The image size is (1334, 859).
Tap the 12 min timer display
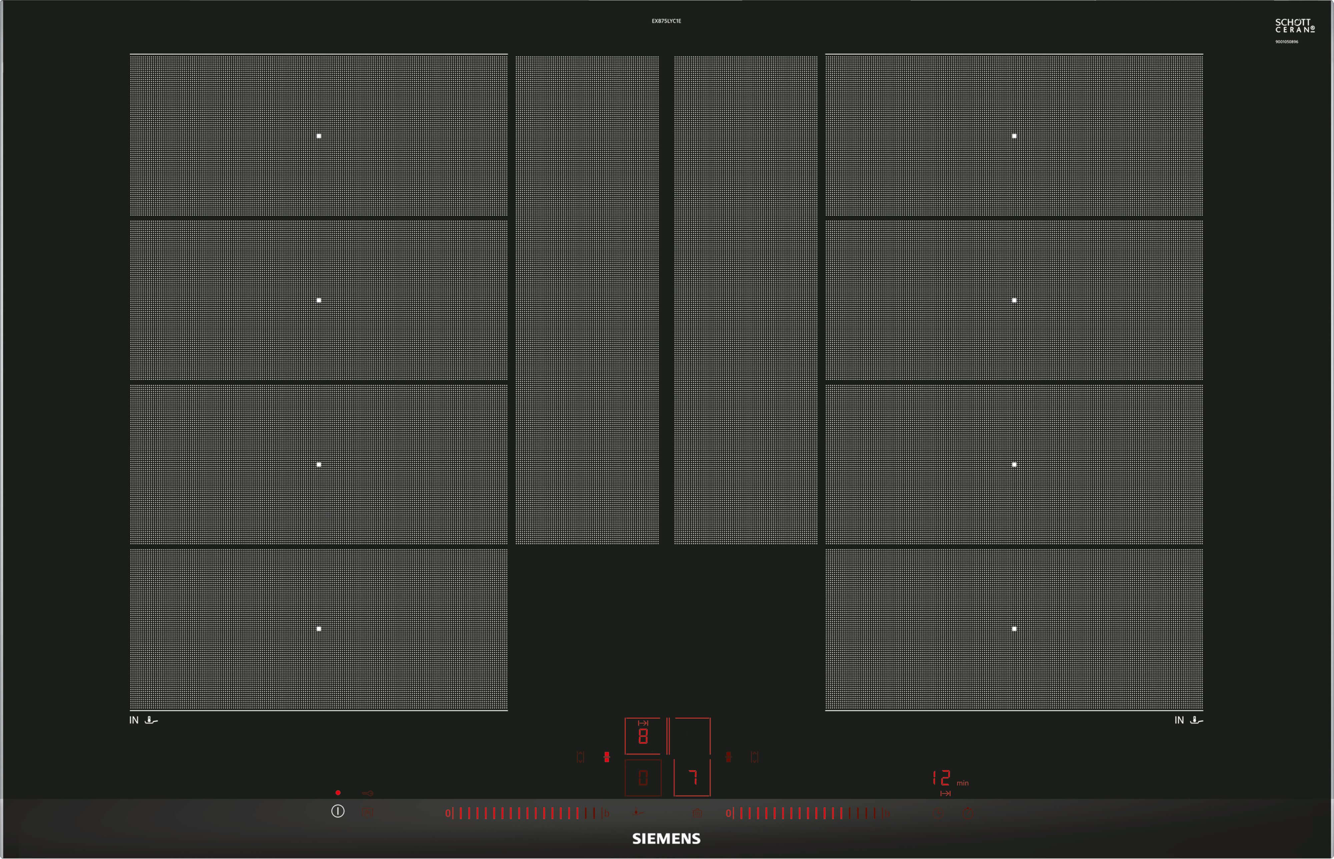950,778
